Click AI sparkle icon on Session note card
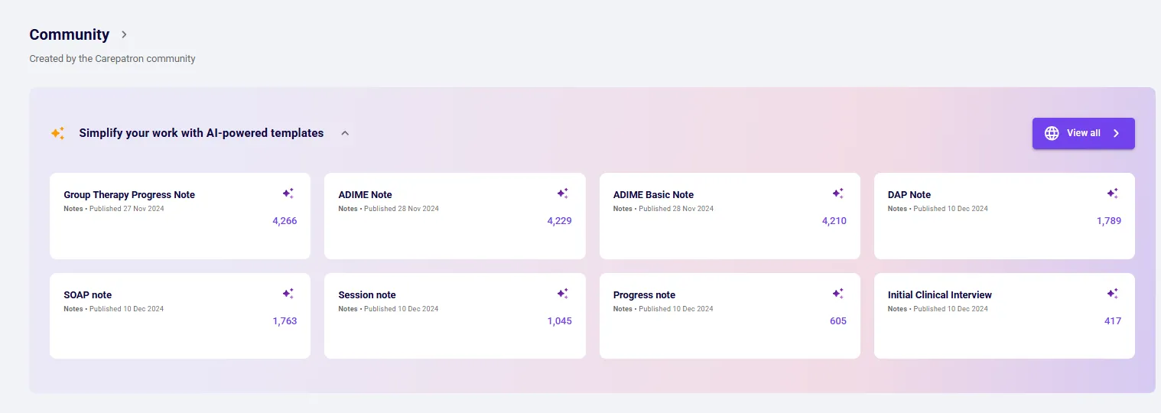This screenshot has width=1161, height=413. [x=562, y=294]
